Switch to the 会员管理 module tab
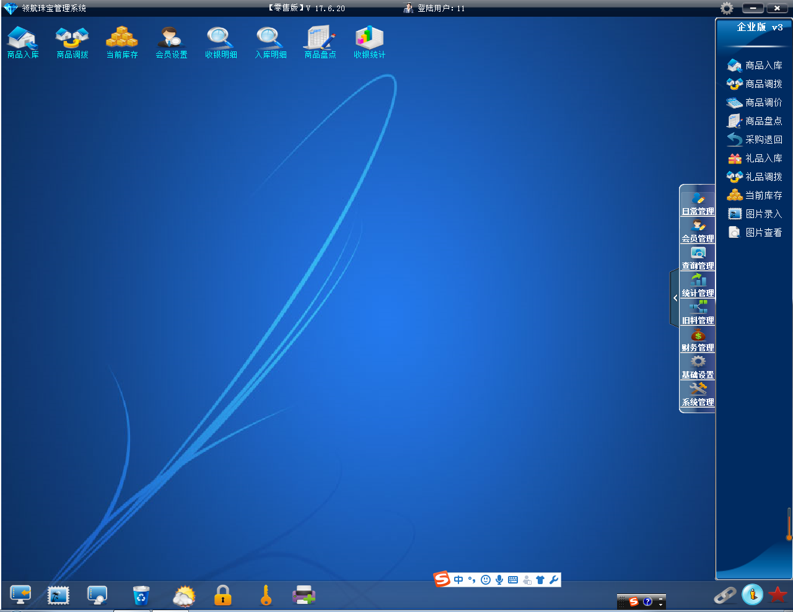 698,231
